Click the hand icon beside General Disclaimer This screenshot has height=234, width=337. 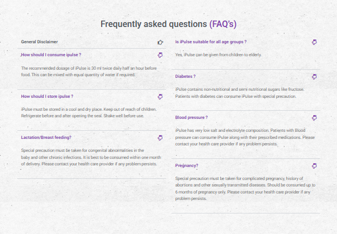click(160, 42)
